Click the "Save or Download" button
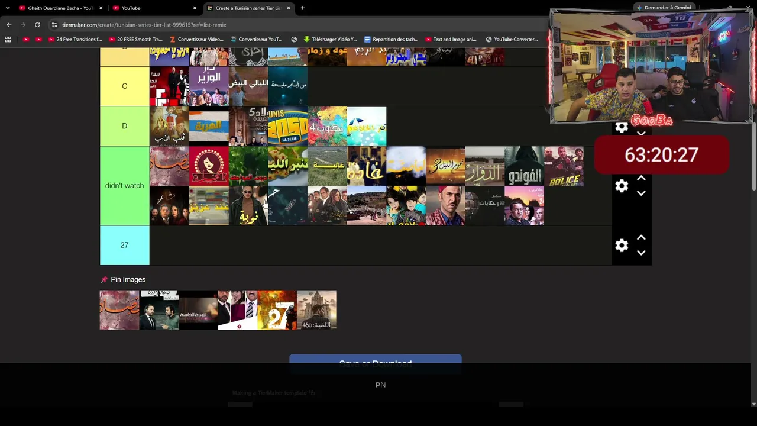 tap(376, 363)
